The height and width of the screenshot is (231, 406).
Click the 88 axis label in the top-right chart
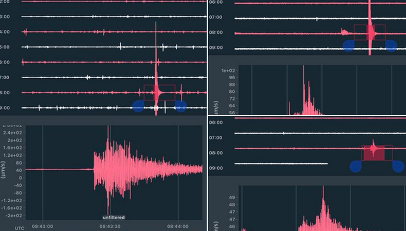click(x=232, y=84)
